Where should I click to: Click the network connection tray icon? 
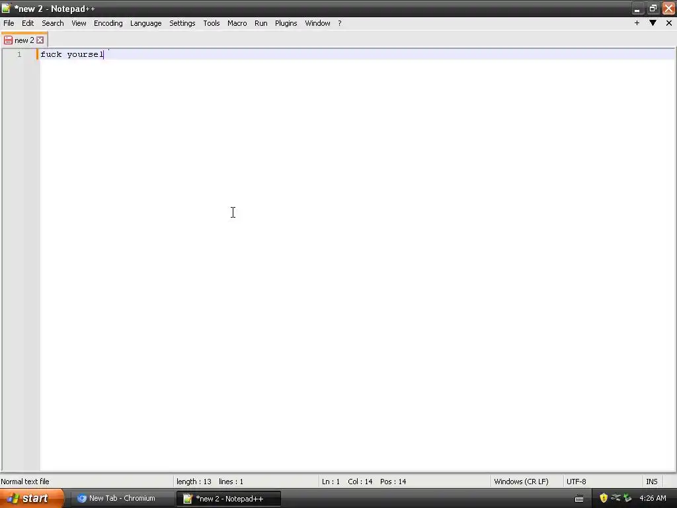pyautogui.click(x=616, y=498)
